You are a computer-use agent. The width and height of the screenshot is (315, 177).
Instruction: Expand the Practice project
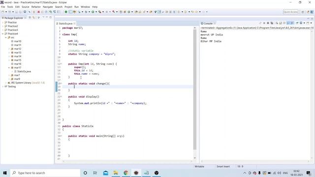pyautogui.click(x=3, y=22)
